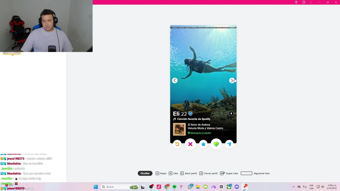Open Eli's profile with the up-arrow icon
The height and width of the screenshot is (191, 340).
tap(231, 114)
